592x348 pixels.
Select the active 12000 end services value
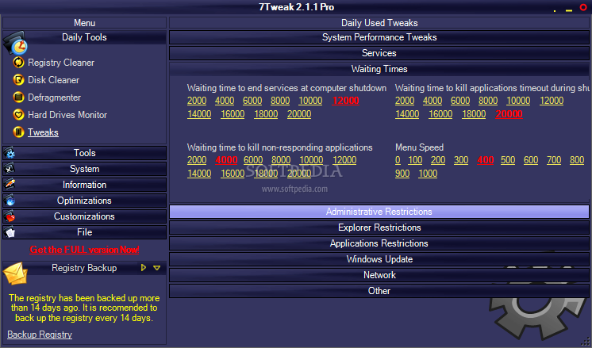[346, 101]
